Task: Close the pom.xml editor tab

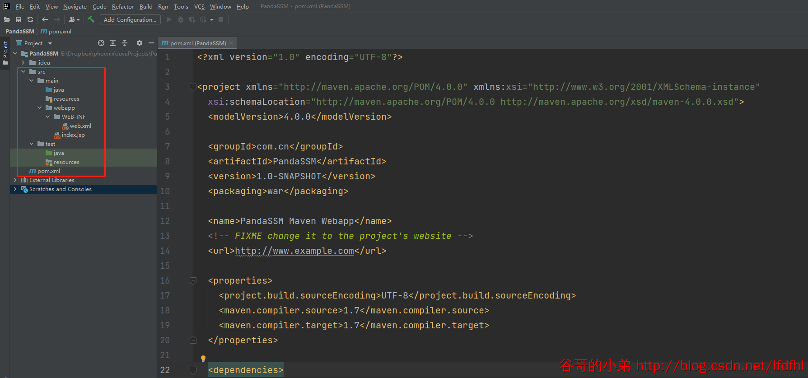Action: 231,43
